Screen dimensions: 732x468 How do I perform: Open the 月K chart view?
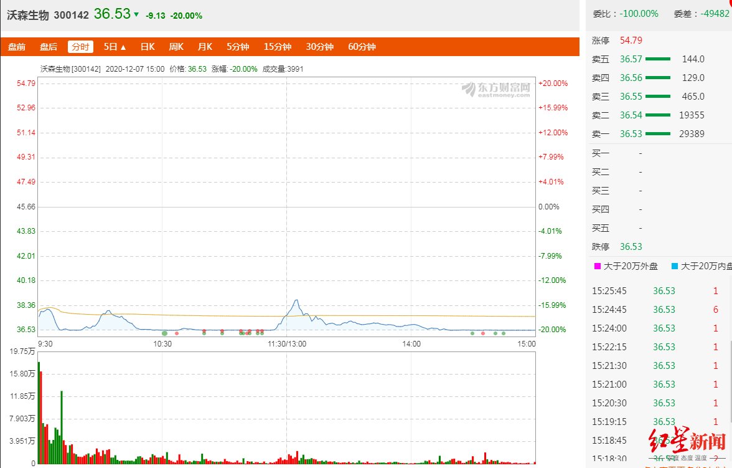pyautogui.click(x=205, y=47)
